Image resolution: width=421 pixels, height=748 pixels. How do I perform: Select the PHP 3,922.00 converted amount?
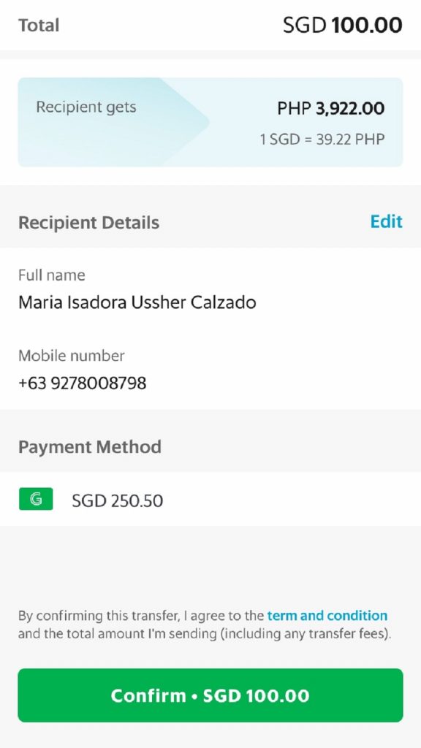point(333,108)
